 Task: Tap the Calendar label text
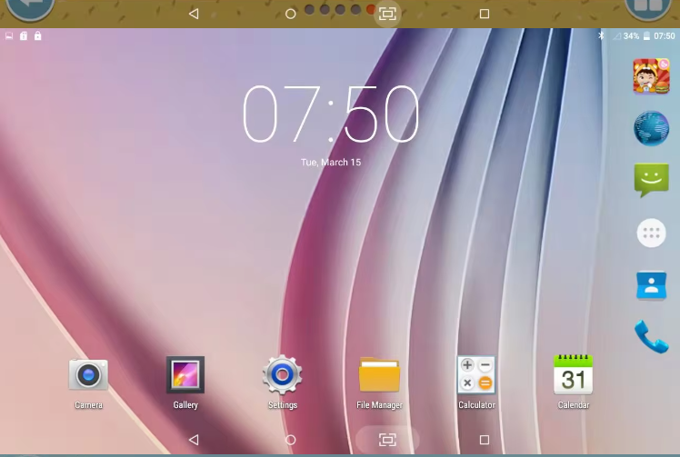pos(574,405)
